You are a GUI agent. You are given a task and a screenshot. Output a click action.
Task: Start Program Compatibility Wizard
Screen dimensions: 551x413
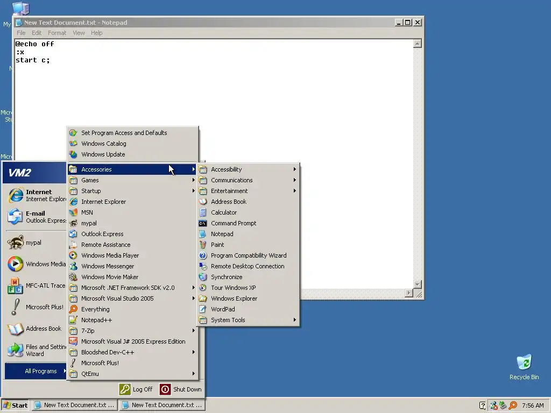coord(249,255)
